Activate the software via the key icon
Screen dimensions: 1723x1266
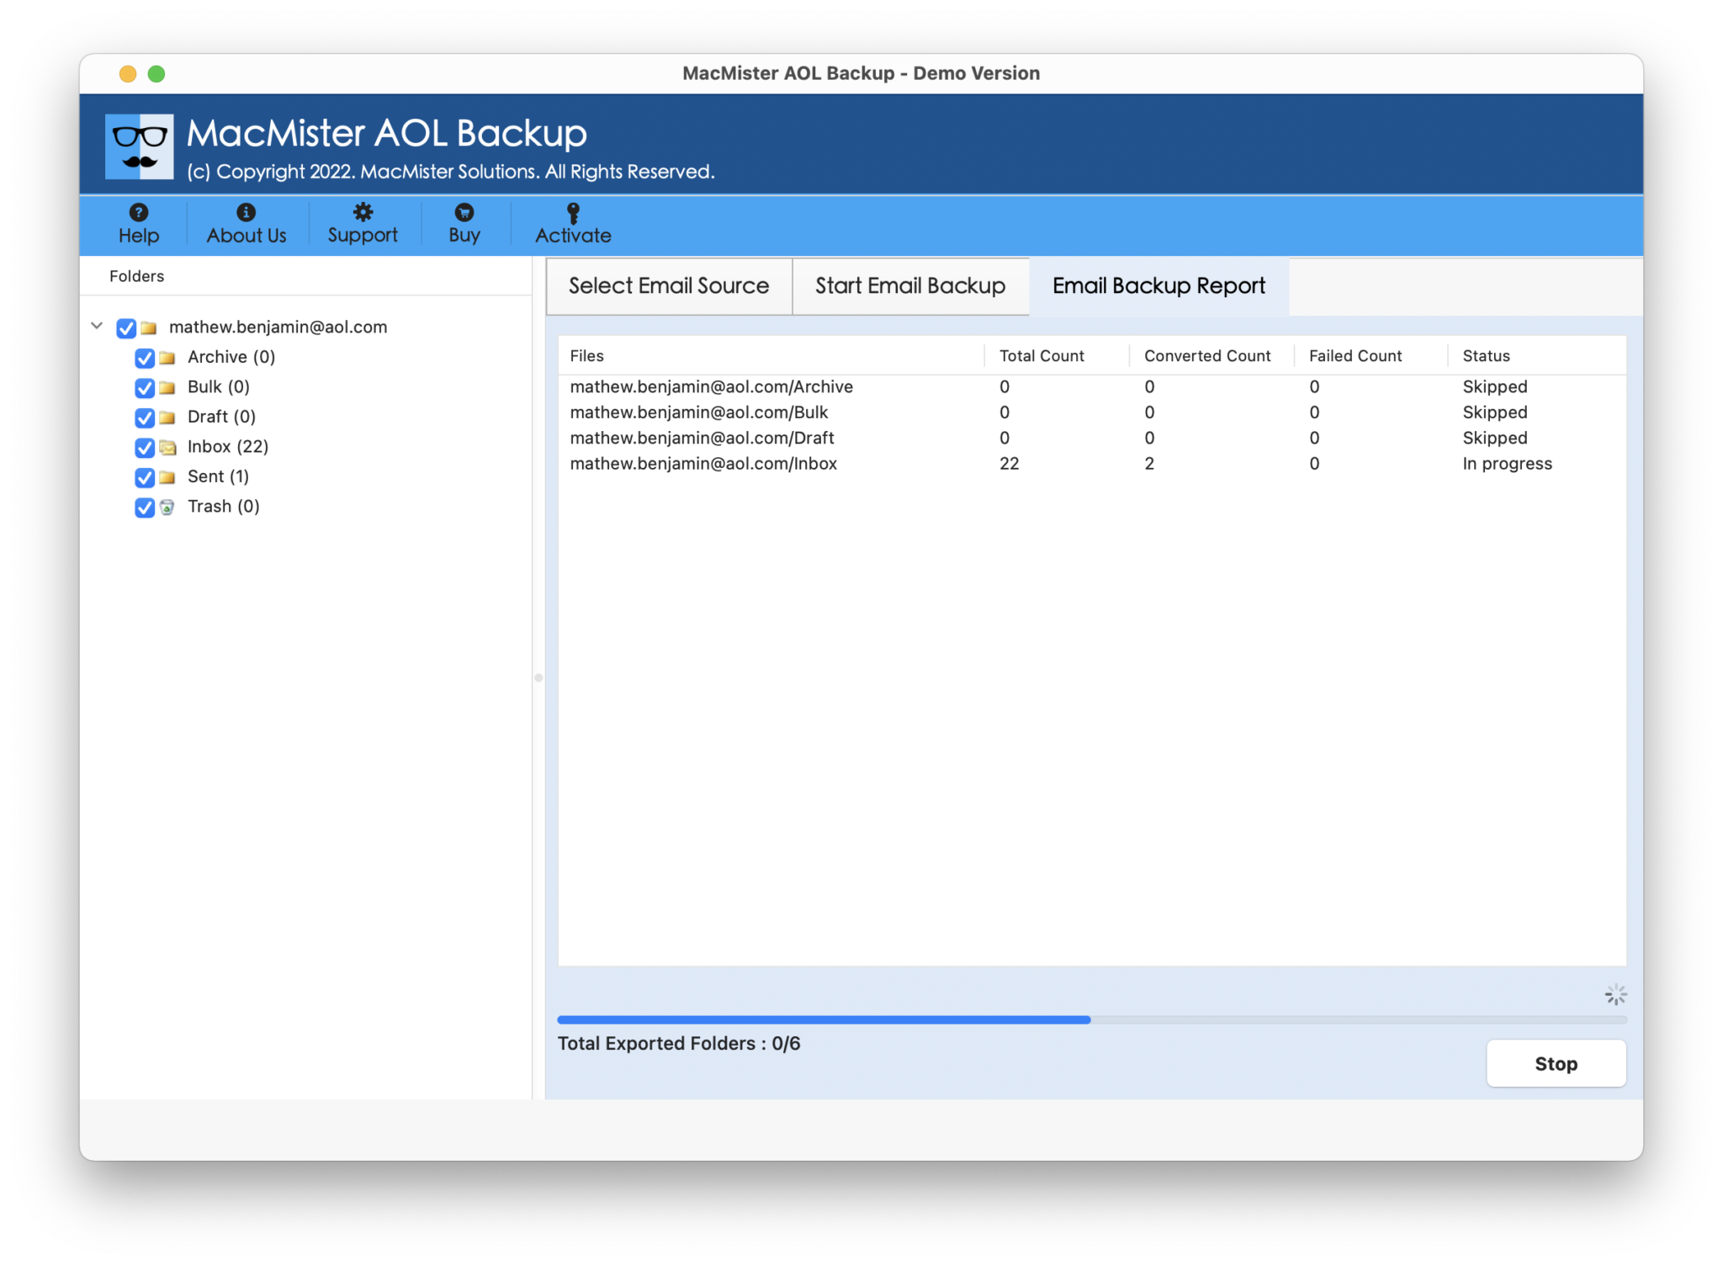572,211
